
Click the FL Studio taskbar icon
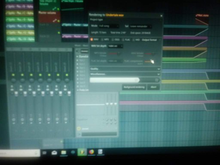click(82, 152)
